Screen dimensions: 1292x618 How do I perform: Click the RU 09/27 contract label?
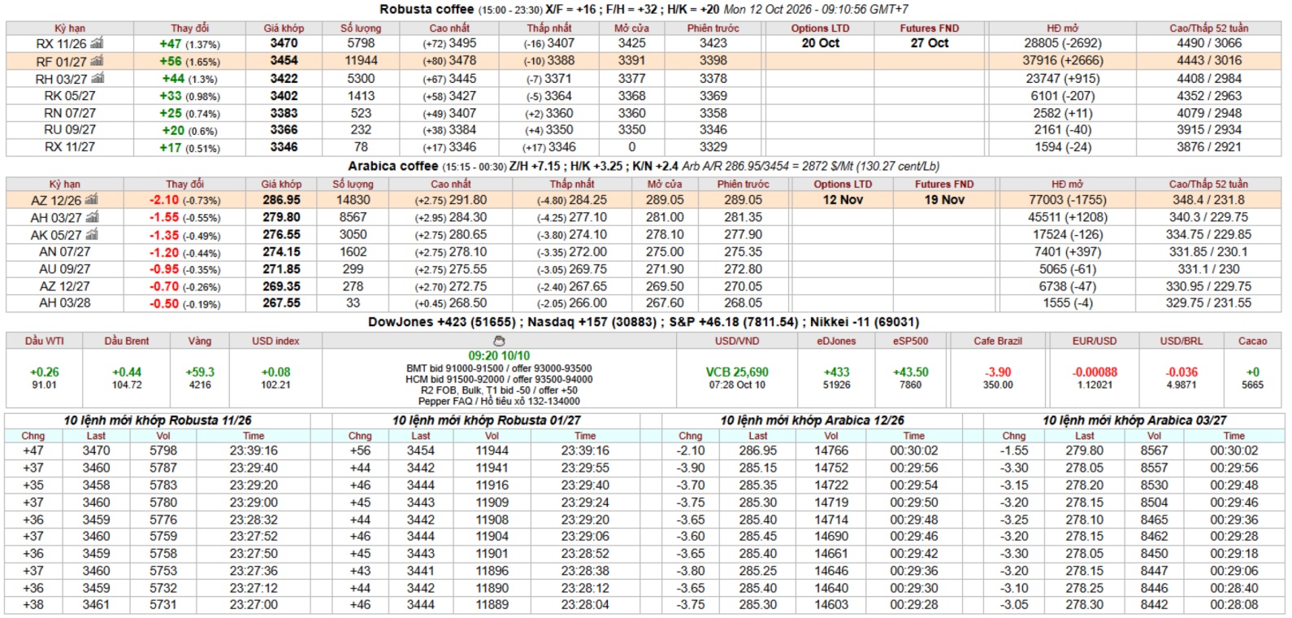70,130
